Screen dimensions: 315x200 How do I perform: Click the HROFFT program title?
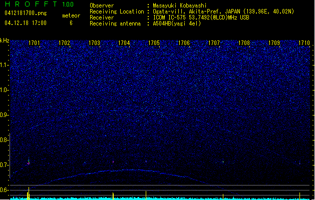coord(32,4)
